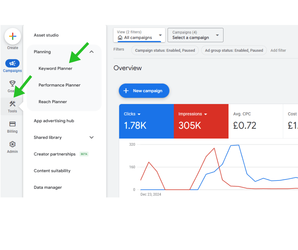Click the Campaign status filter chip
This screenshot has height=250, width=298.
165,50
